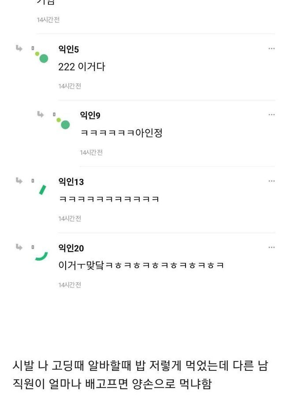Show more options for 익인20's comment

coord(271,247)
